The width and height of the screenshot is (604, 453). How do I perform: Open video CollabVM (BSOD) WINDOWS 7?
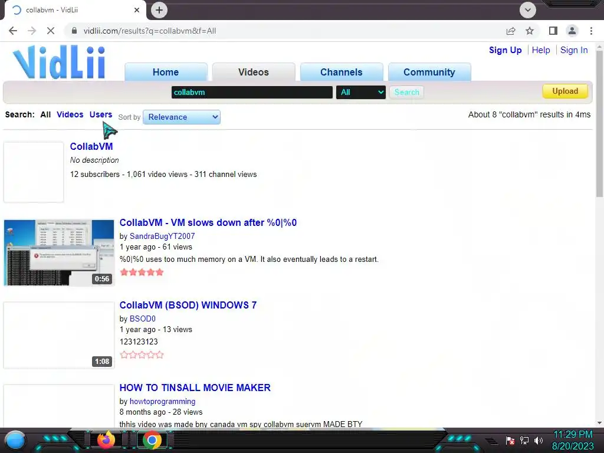coord(188,305)
